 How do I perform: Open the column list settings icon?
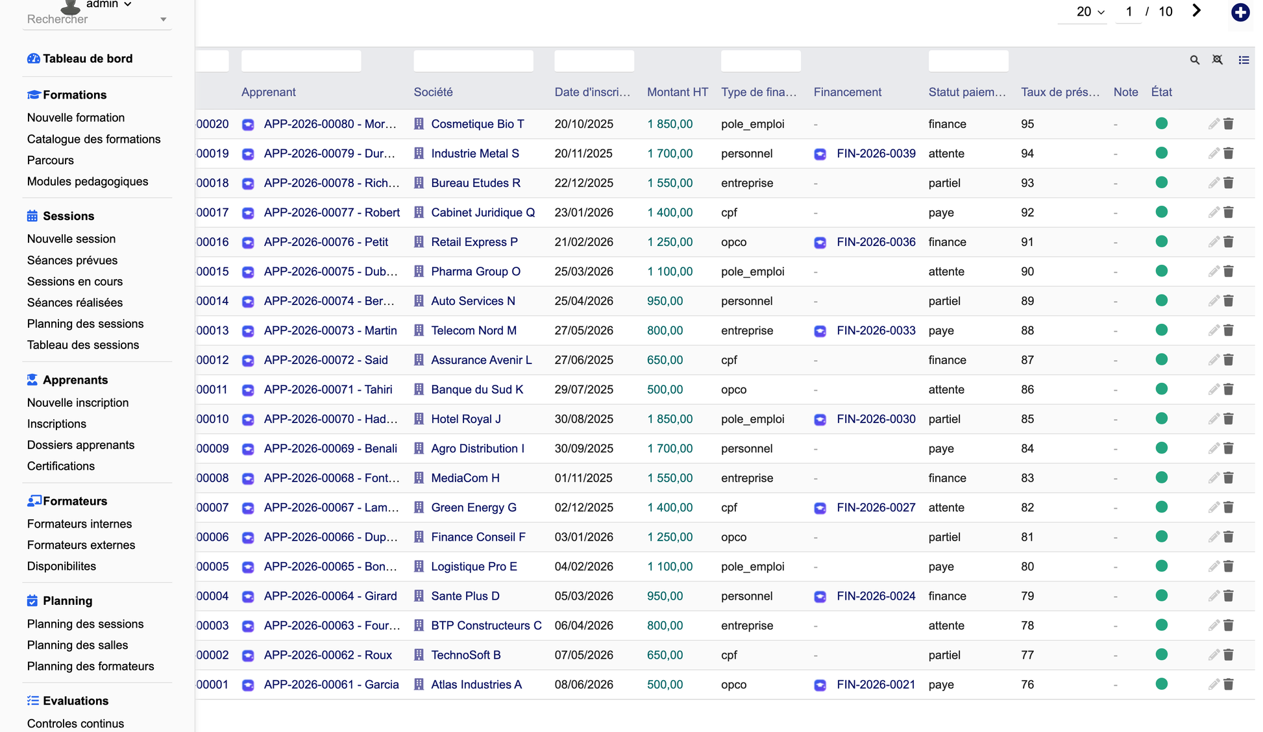(x=1244, y=60)
